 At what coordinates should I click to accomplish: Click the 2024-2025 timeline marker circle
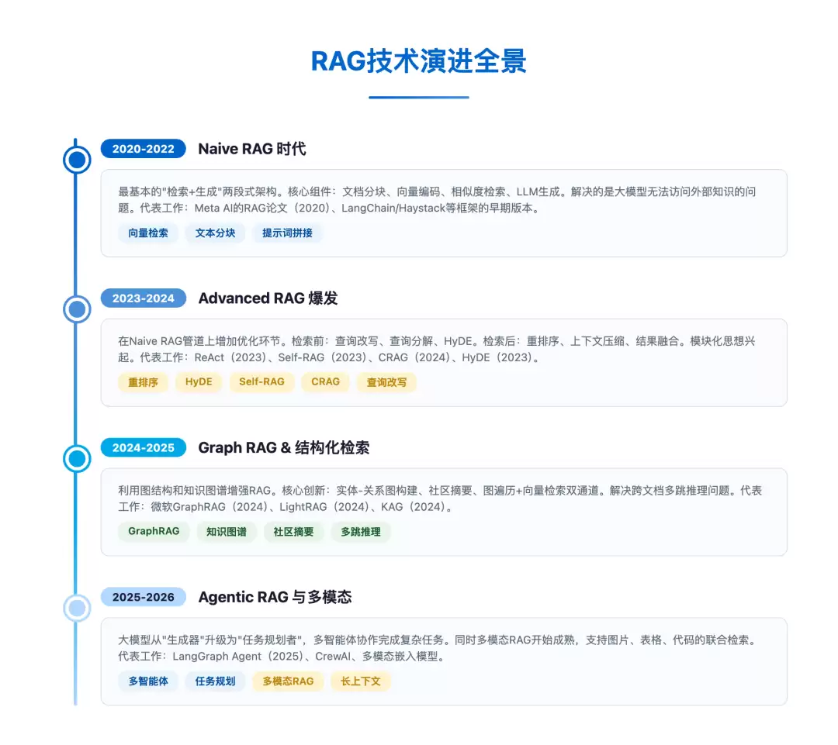point(77,459)
